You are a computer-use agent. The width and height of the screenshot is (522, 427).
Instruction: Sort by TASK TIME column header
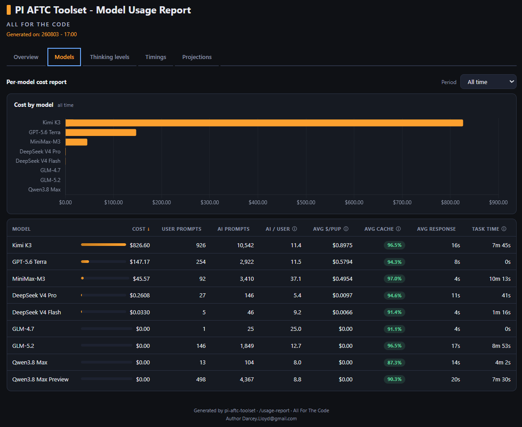tap(485, 229)
